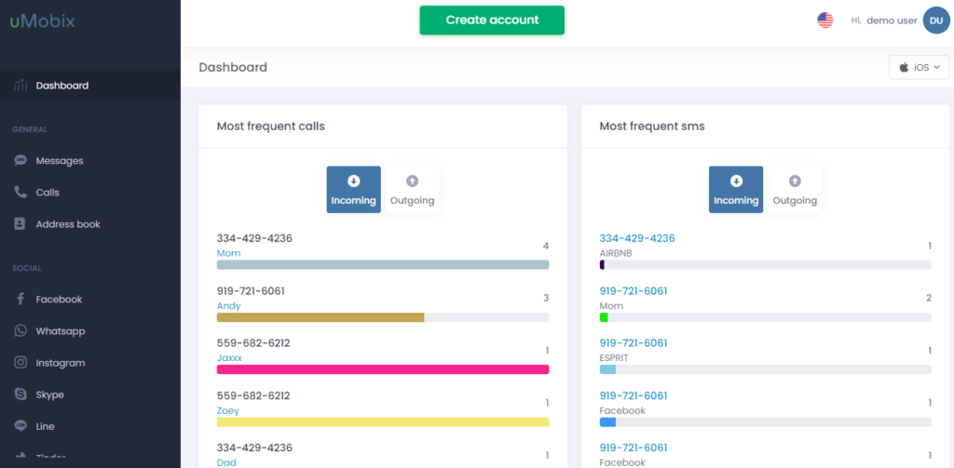
Task: Click the Jaxxx contact link
Action: [x=229, y=358]
